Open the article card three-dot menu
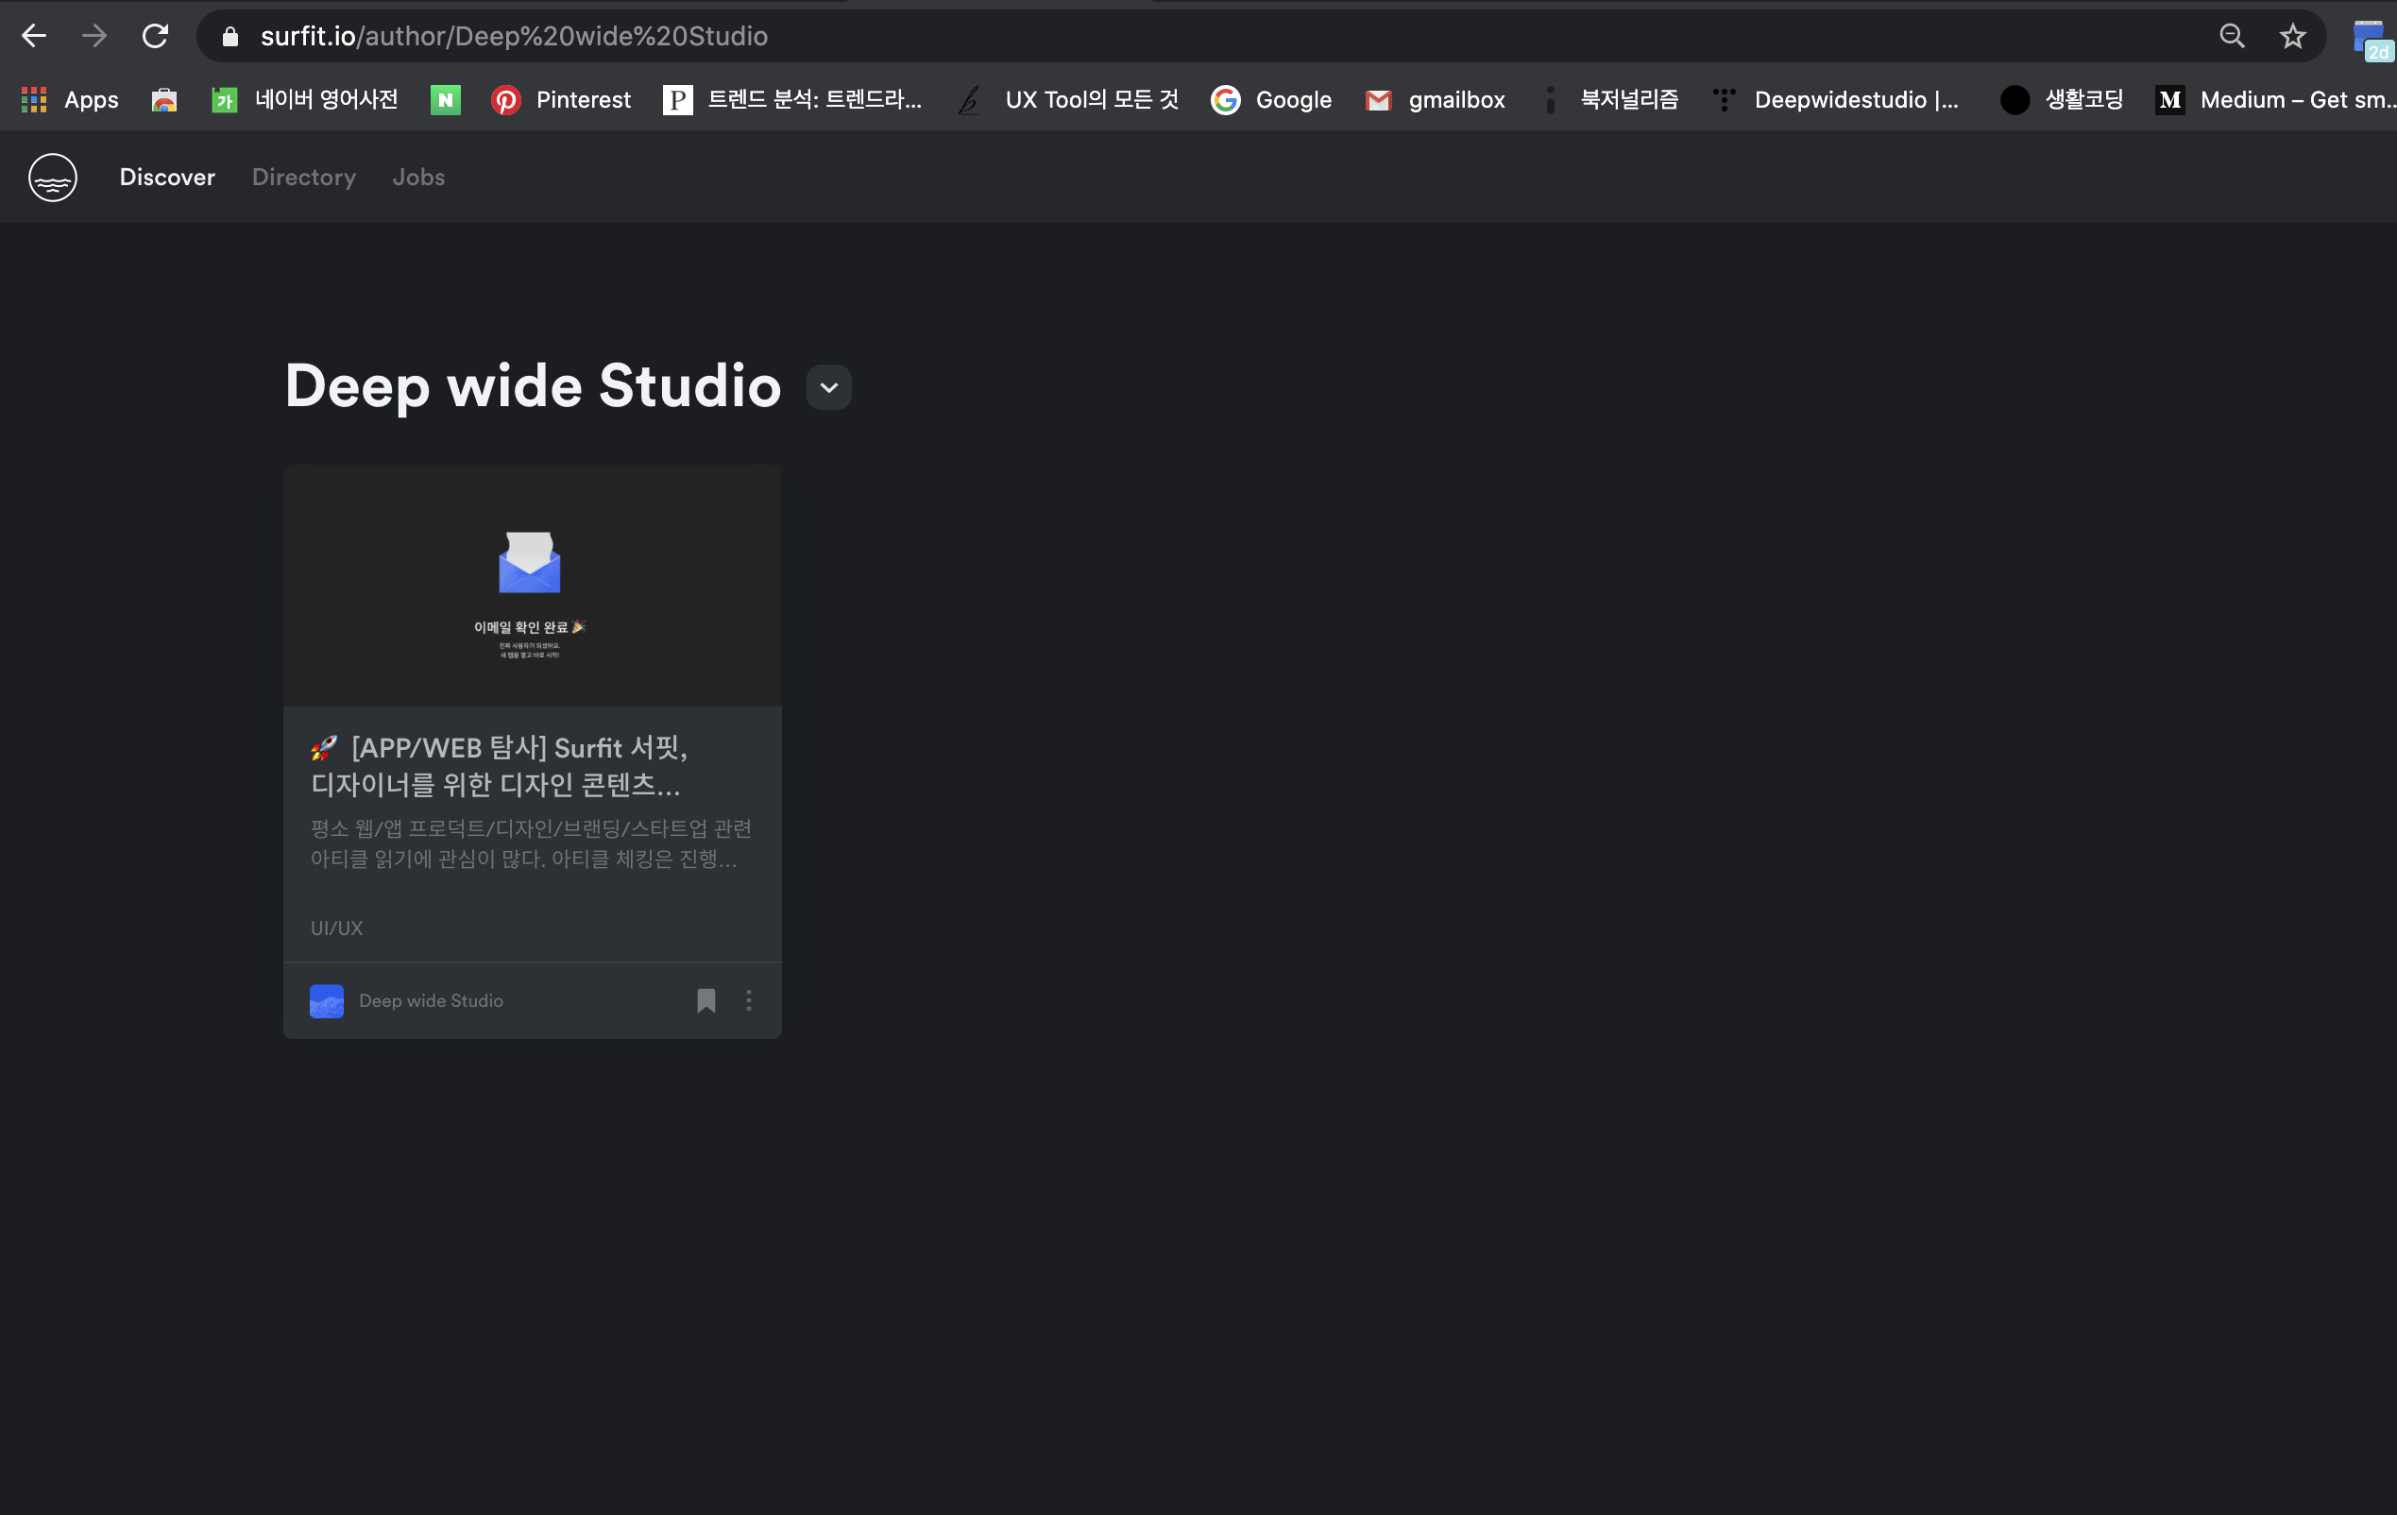This screenshot has width=2397, height=1515. point(749,1000)
